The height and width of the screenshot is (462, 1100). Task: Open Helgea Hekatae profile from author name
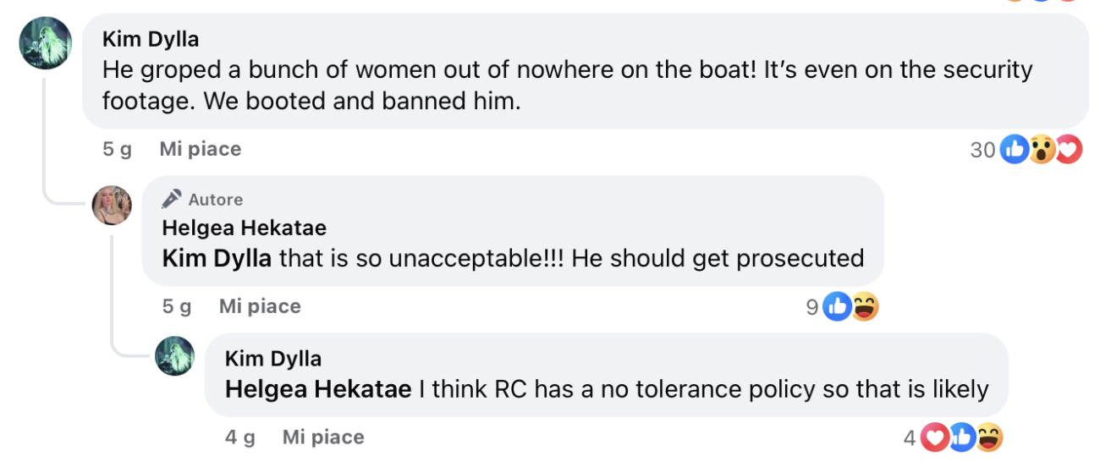[x=244, y=228]
